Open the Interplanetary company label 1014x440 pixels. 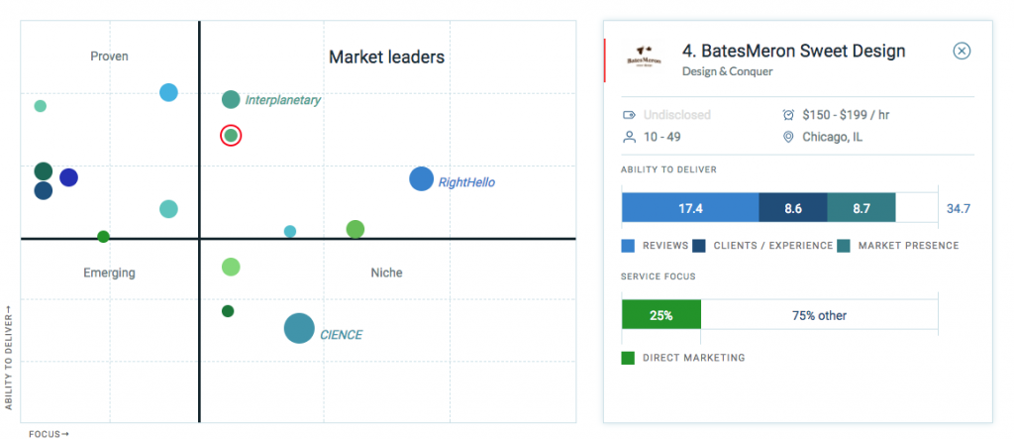[x=282, y=100]
